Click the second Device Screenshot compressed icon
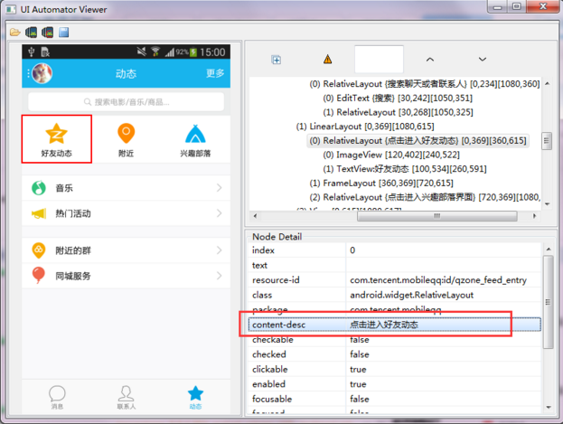The image size is (563, 424). point(47,33)
